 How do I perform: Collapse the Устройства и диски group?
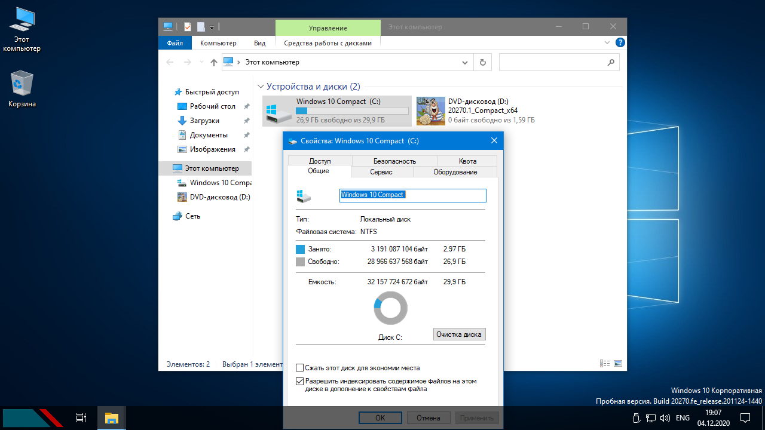[259, 87]
